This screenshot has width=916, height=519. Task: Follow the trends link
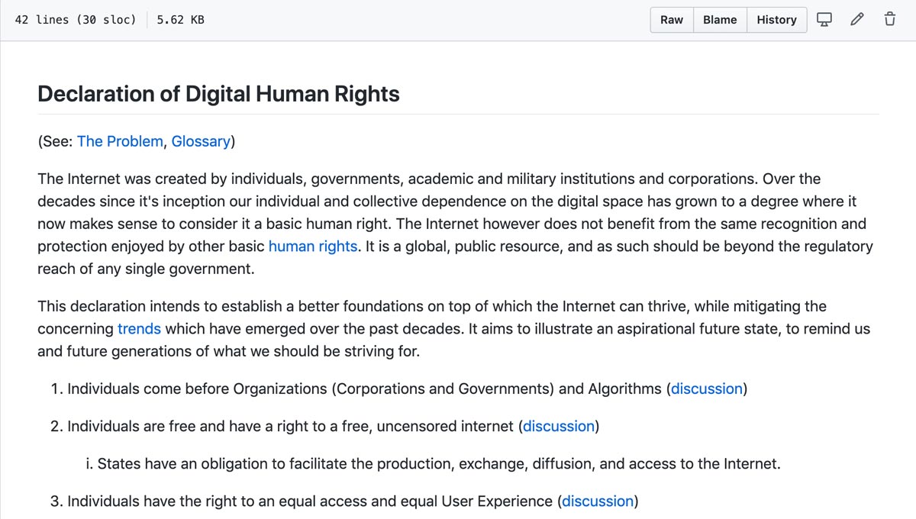[139, 329]
